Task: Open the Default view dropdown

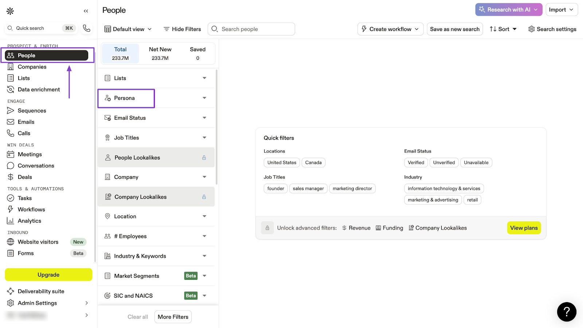Action: pos(128,29)
